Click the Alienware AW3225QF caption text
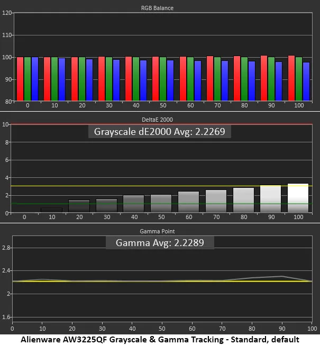 point(160,339)
